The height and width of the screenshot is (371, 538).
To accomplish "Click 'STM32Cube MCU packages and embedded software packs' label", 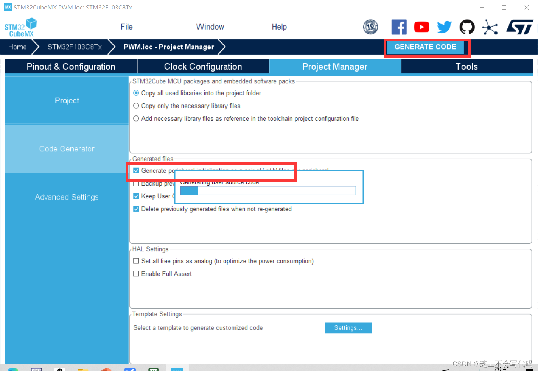I will [213, 81].
